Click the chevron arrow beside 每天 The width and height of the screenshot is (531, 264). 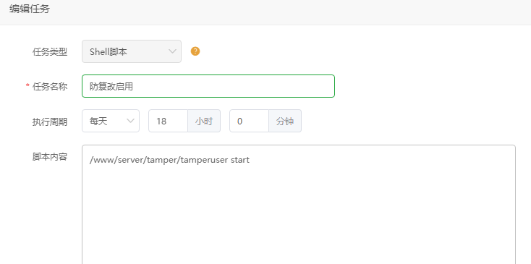tap(130, 121)
